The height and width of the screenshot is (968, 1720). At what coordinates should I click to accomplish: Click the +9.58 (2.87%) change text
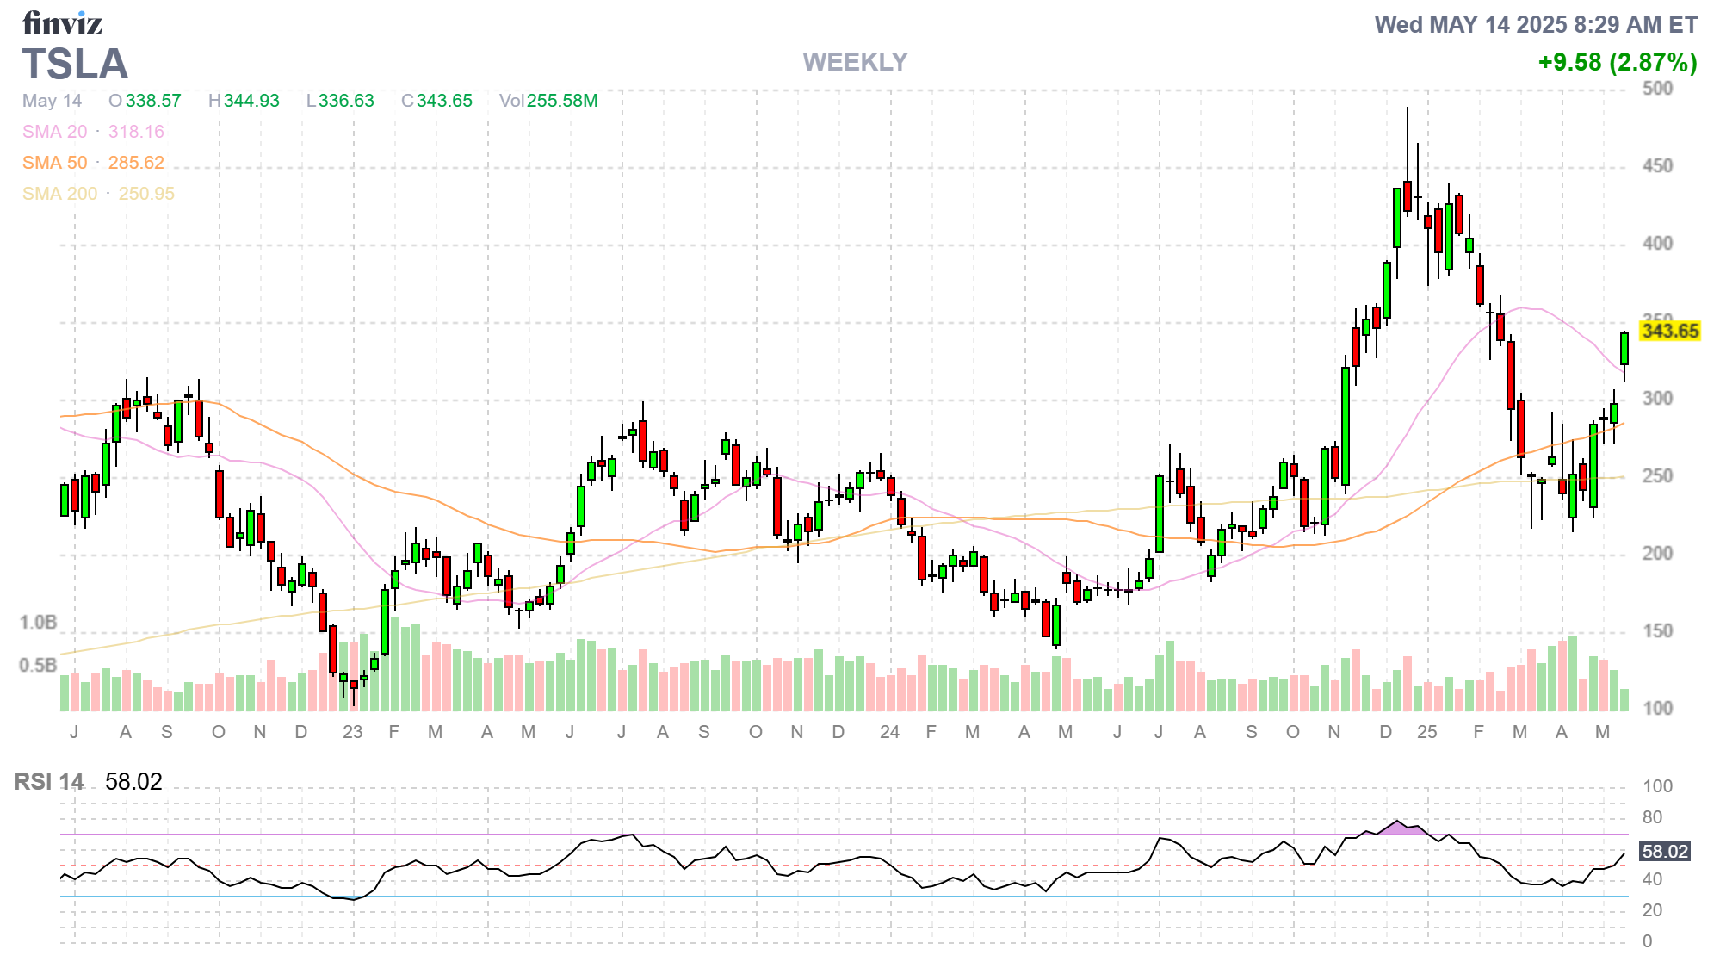tap(1617, 62)
